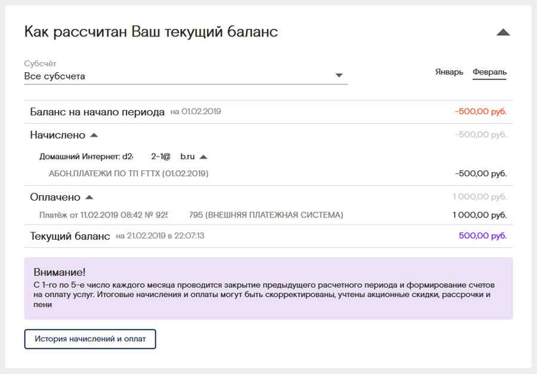Click the Текущий баланс row label
537x374 pixels.
coord(70,236)
